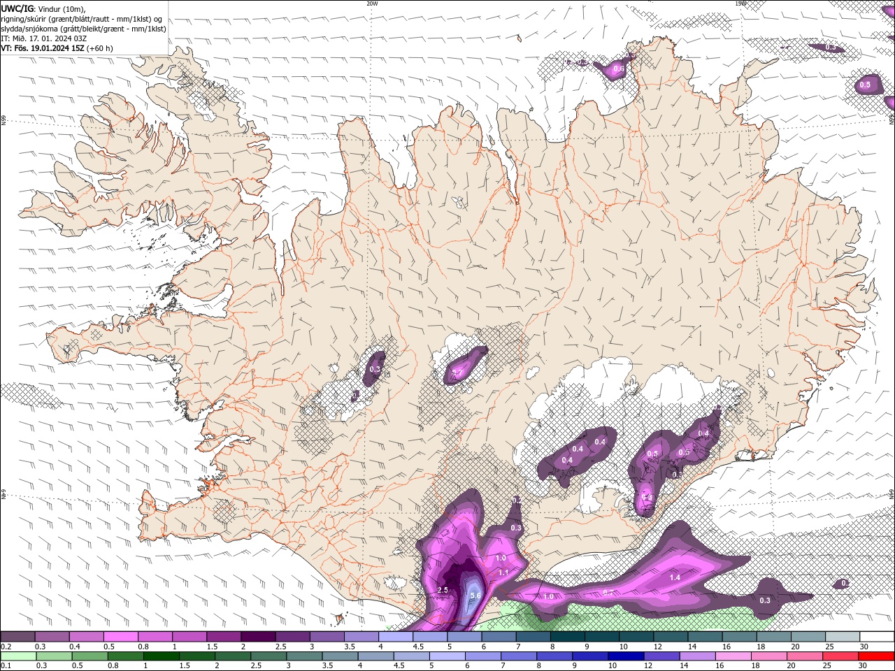The image size is (895, 671).
Task: Select the 0.3 swatch in the rain scale
Action: (54, 656)
